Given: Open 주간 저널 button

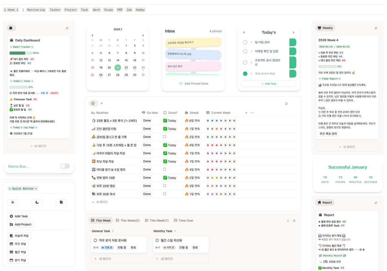Looking at the screenshot, I should (18, 244).
